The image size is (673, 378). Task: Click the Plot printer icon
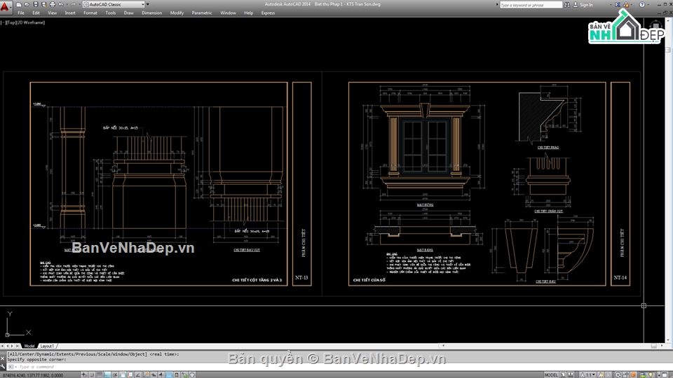tap(53, 4)
